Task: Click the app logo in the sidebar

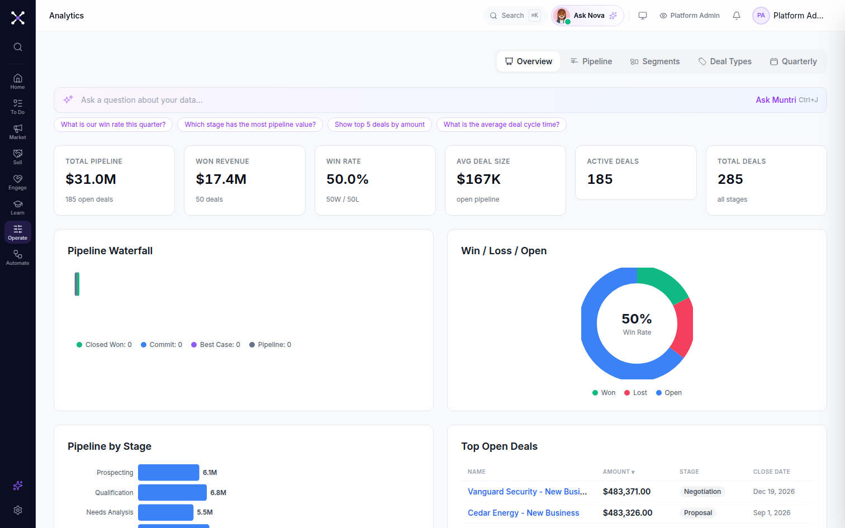Action: coord(18,18)
